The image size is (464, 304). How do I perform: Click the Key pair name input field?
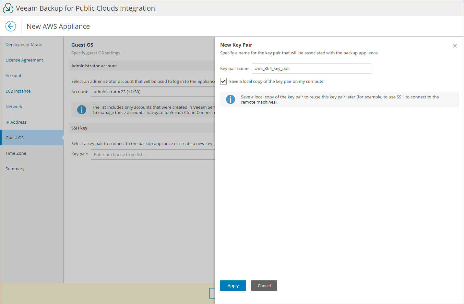pos(311,68)
